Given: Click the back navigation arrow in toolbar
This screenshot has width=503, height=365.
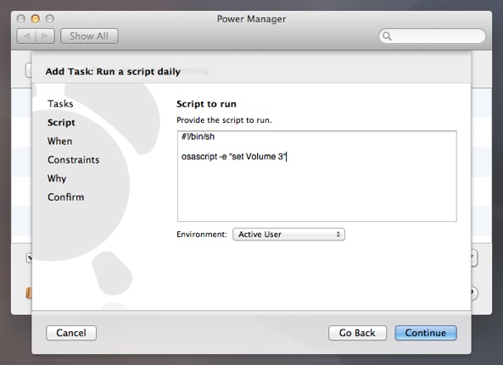Looking at the screenshot, I should 26,36.
